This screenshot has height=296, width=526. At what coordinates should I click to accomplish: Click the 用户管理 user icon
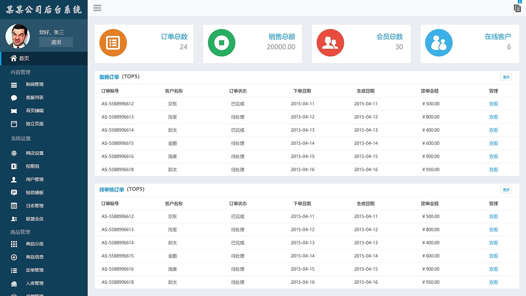(x=14, y=179)
